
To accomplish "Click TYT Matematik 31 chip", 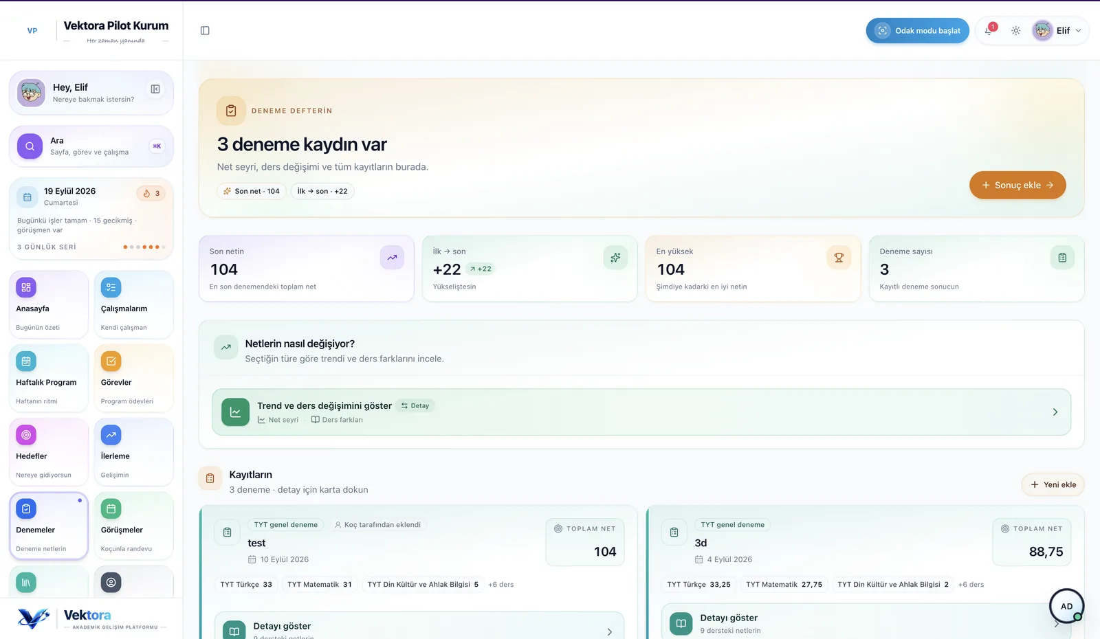I will tap(320, 585).
